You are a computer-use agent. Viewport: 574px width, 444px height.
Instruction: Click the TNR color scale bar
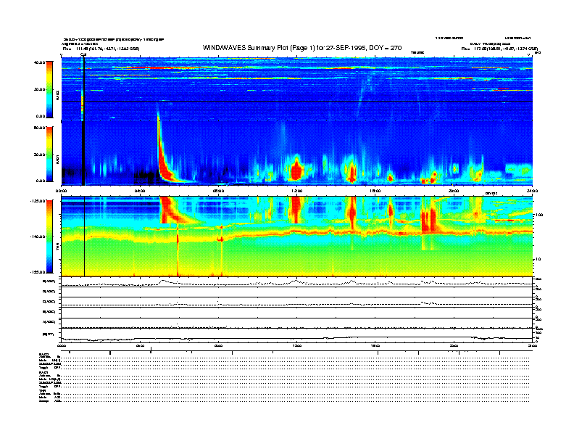[x=49, y=237]
